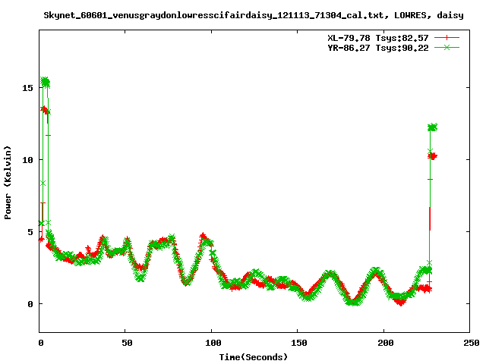
Task: Click the green YR legend line sample
Action: [x=447, y=47]
